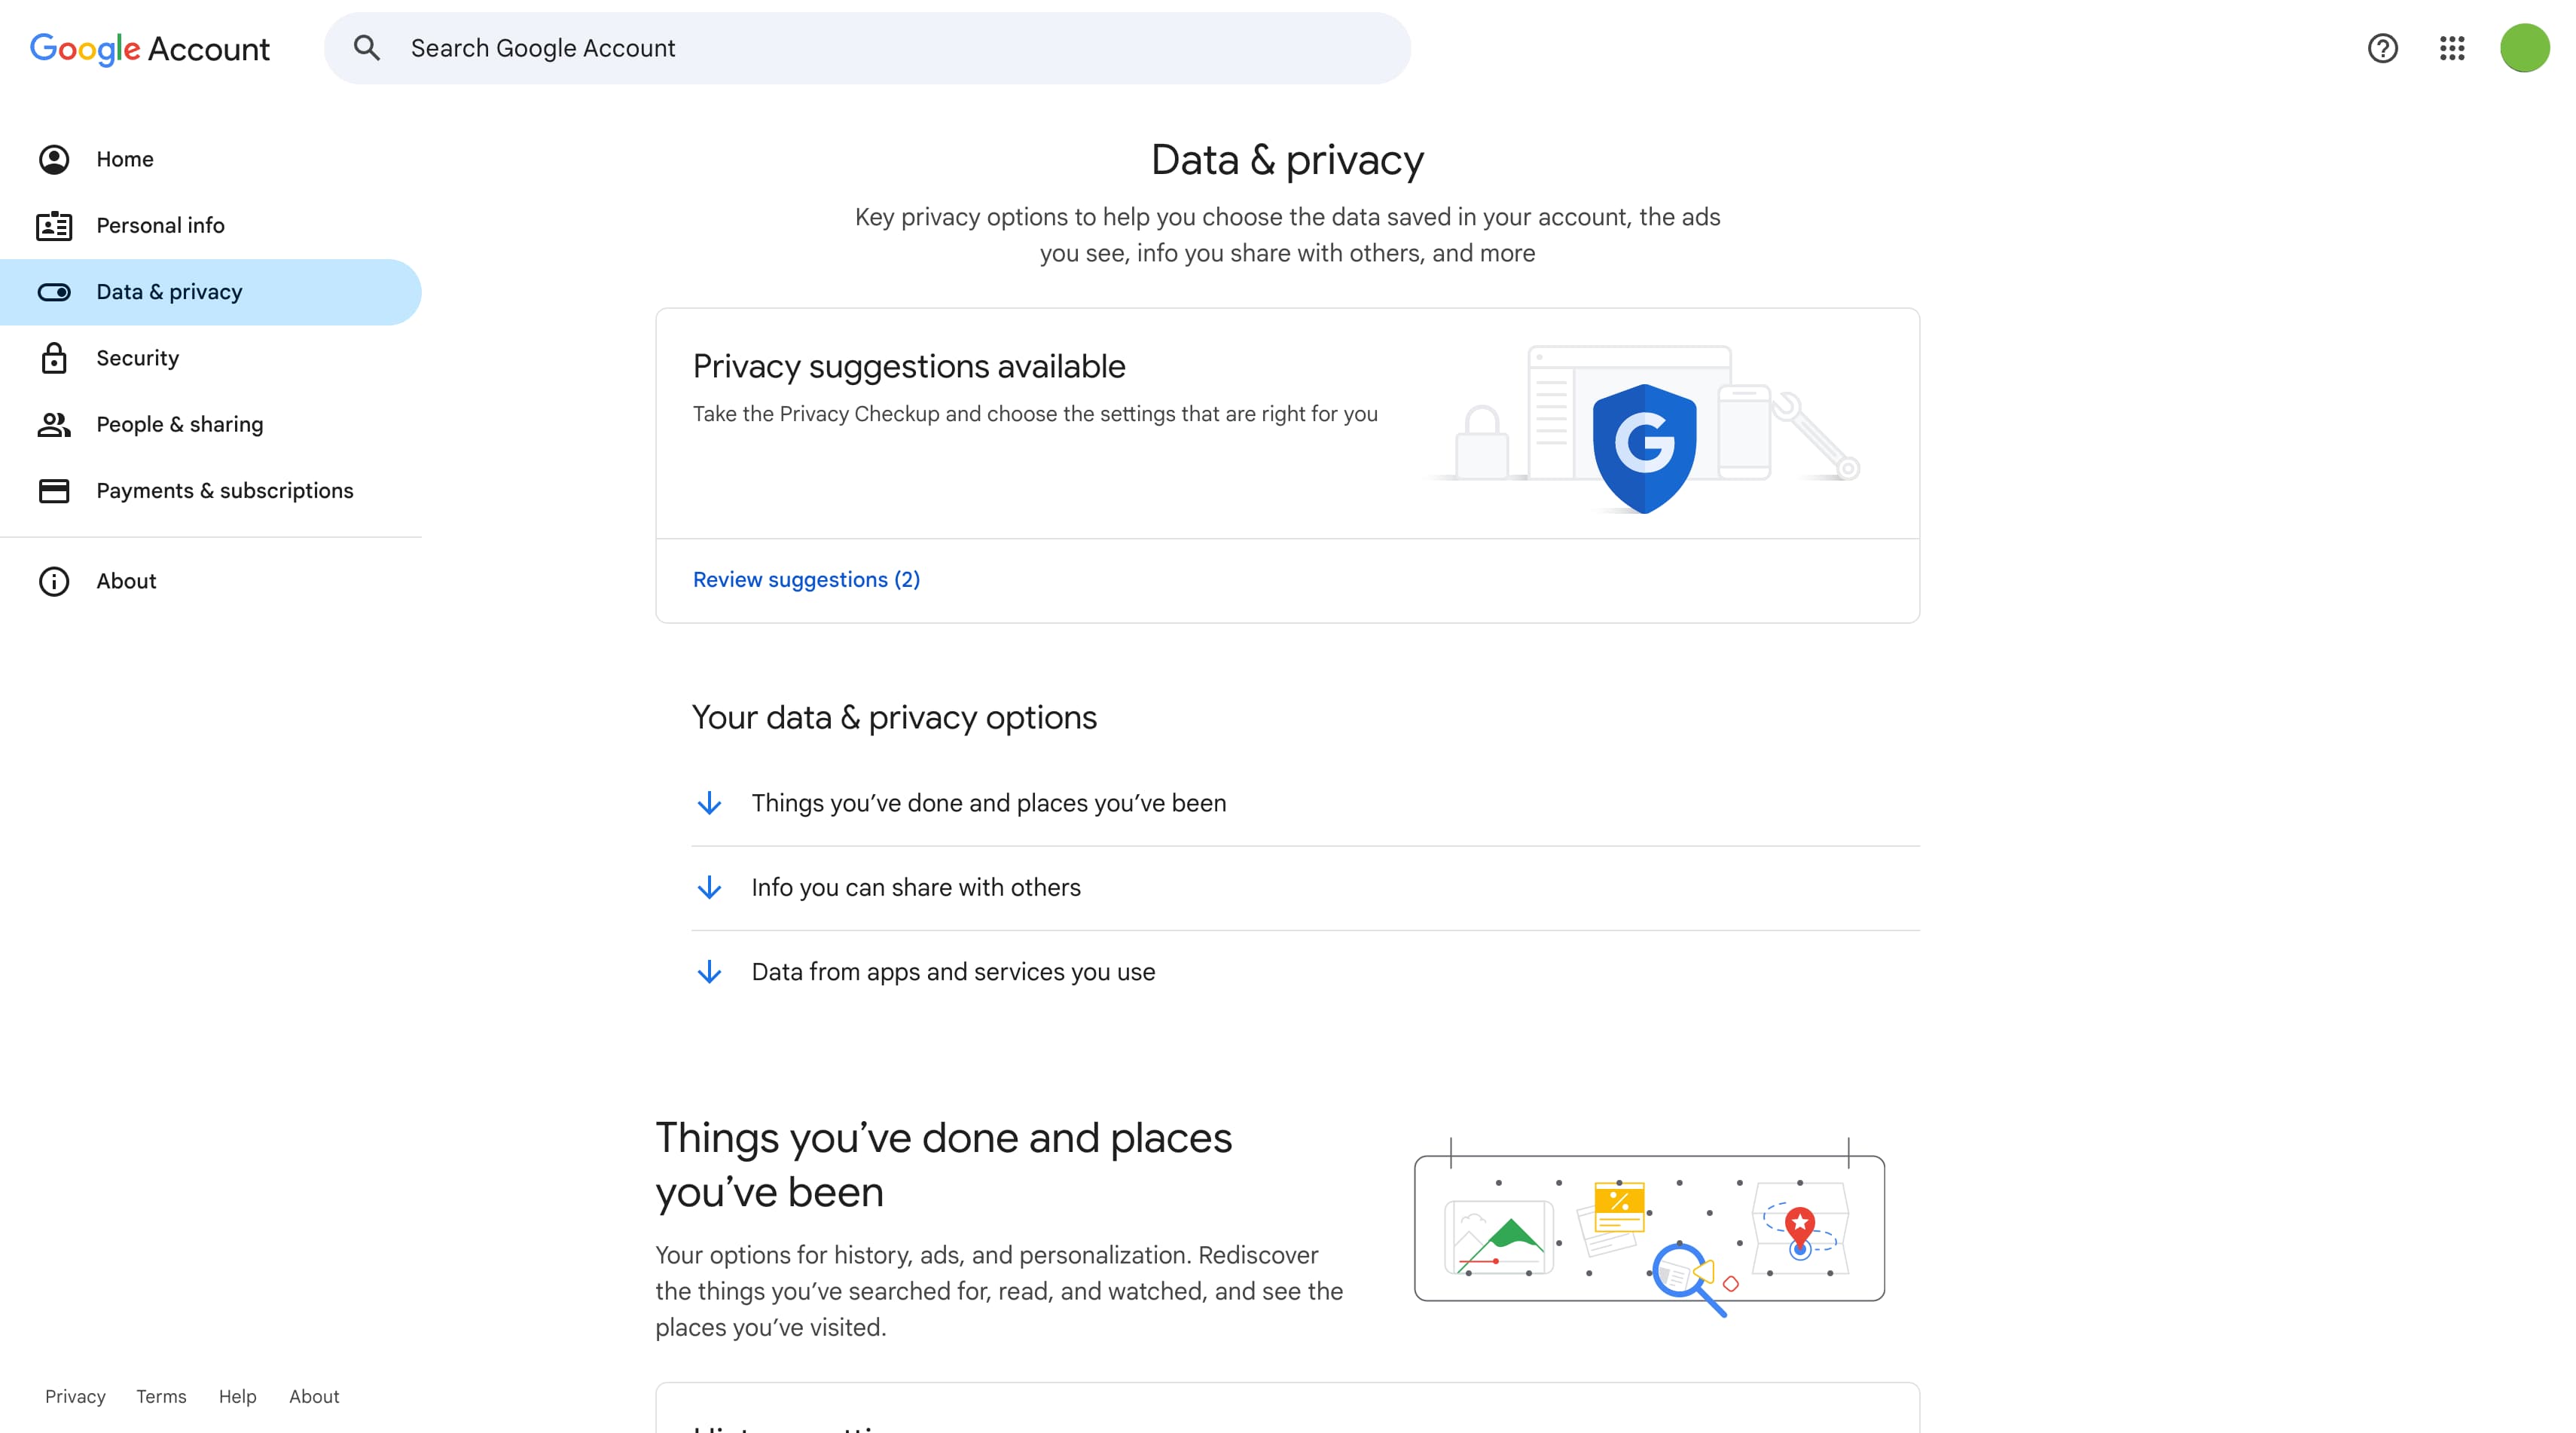Image resolution: width=2576 pixels, height=1433 pixels.
Task: Open the Help question mark icon
Action: tap(2382, 48)
